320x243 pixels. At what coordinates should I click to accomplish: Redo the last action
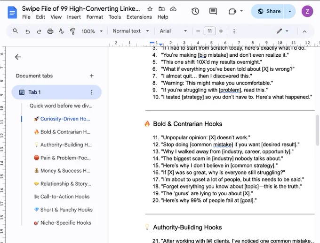39,31
